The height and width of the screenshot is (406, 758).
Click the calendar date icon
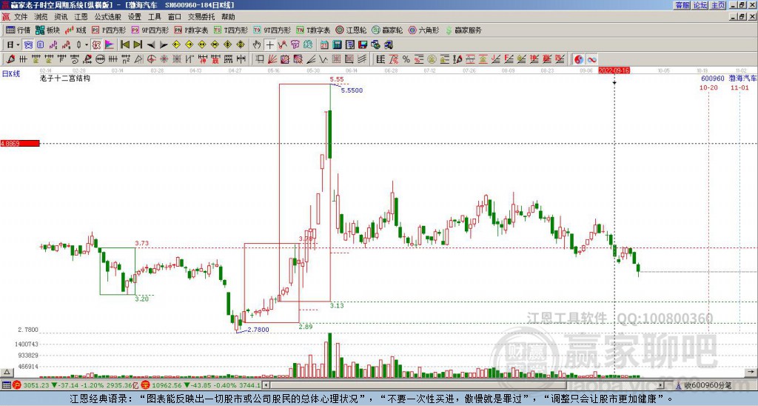pyautogui.click(x=324, y=45)
